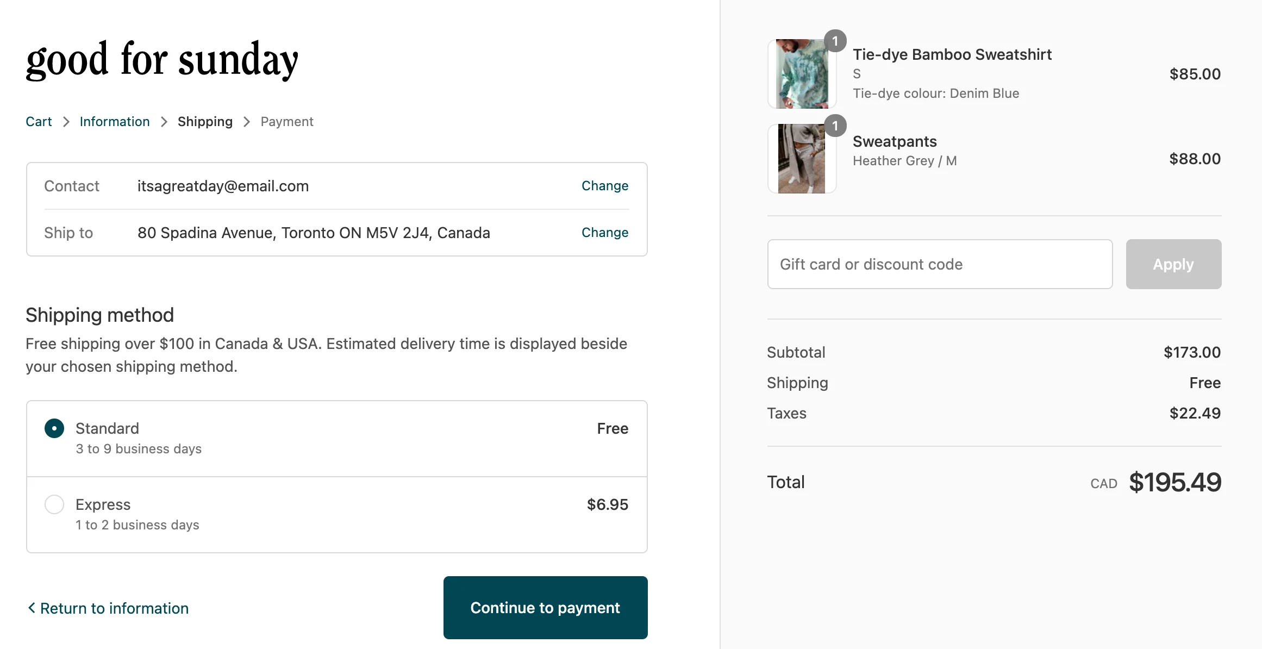Select the Standard shipping radio button
Image resolution: width=1262 pixels, height=649 pixels.
tap(54, 428)
